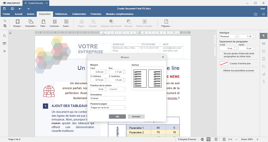Open the Orientation toolbar icon
The width and height of the screenshot is (268, 142).
click(31, 23)
